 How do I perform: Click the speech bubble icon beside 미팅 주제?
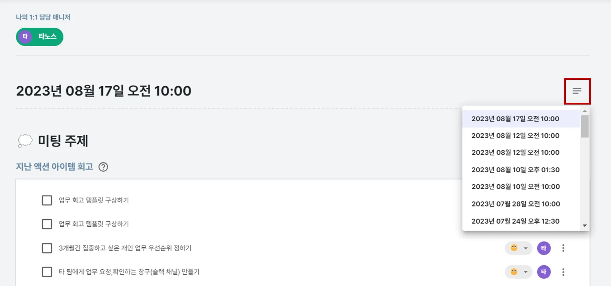click(x=25, y=141)
